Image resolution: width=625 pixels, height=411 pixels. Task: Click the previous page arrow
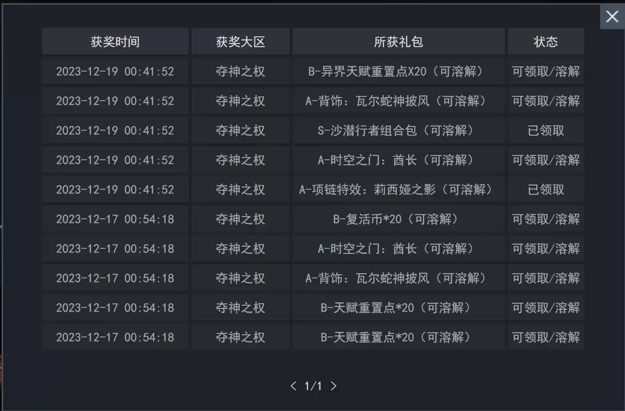pyautogui.click(x=294, y=386)
